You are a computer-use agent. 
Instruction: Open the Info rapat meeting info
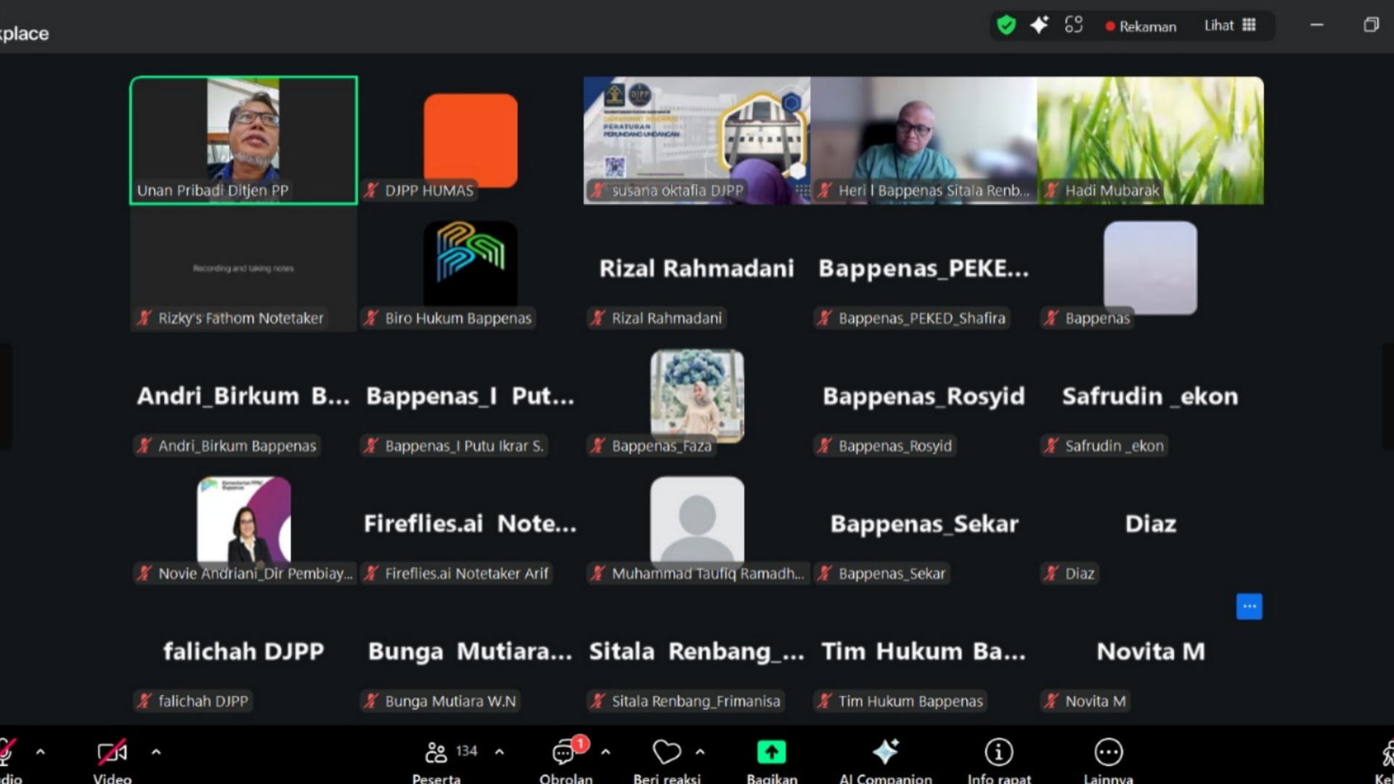[x=998, y=753]
